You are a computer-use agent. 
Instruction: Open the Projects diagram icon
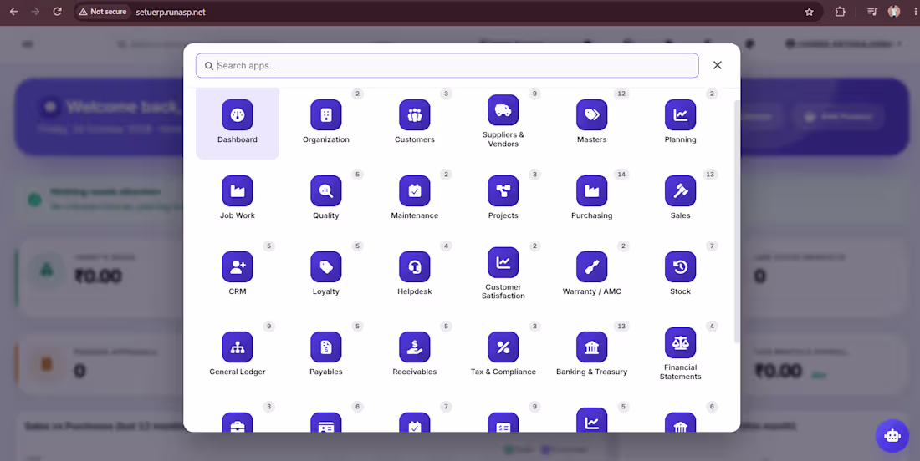(503, 191)
